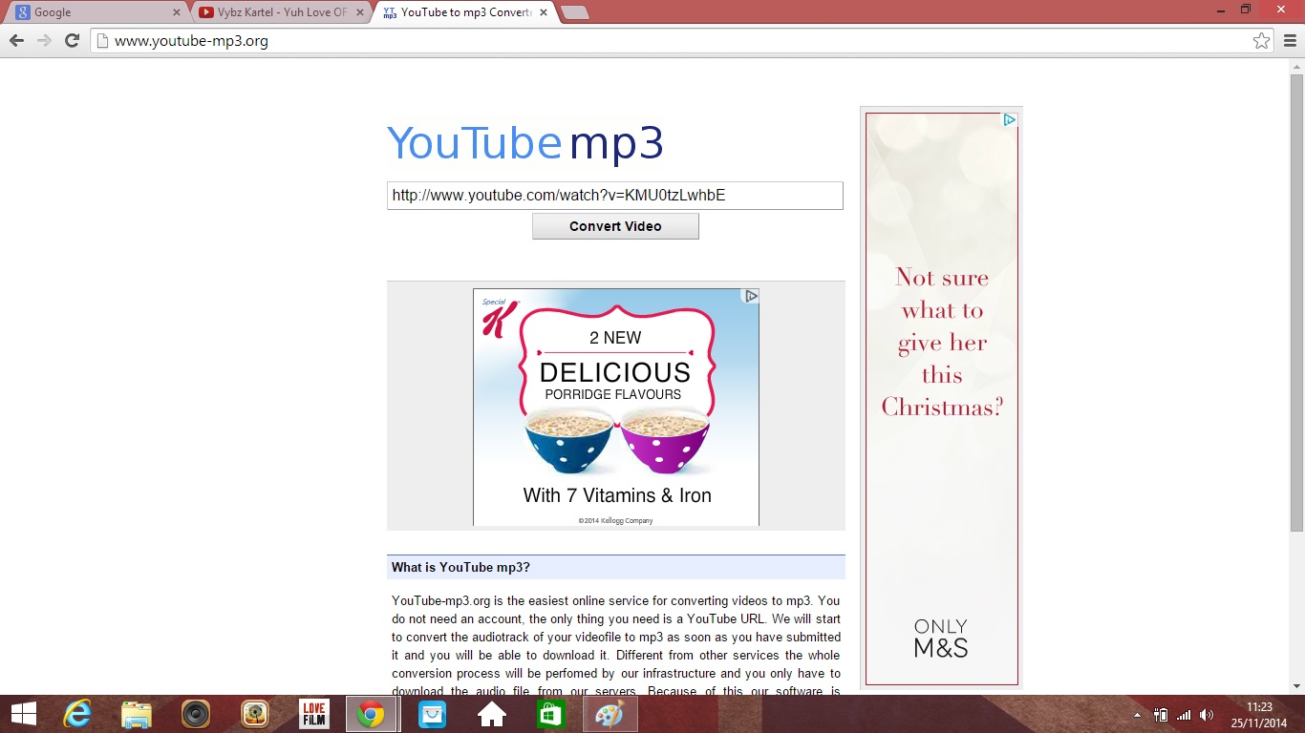Click the Convert Video button
This screenshot has width=1305, height=733.
click(615, 226)
